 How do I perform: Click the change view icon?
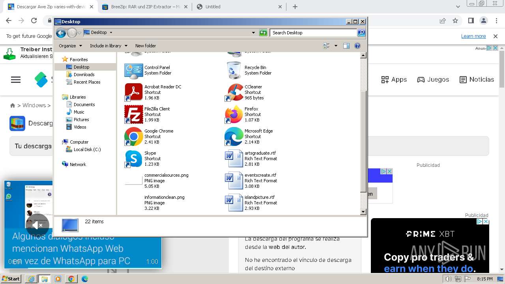326,46
